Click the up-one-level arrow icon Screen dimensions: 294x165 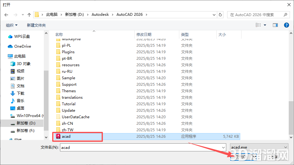[29, 15]
